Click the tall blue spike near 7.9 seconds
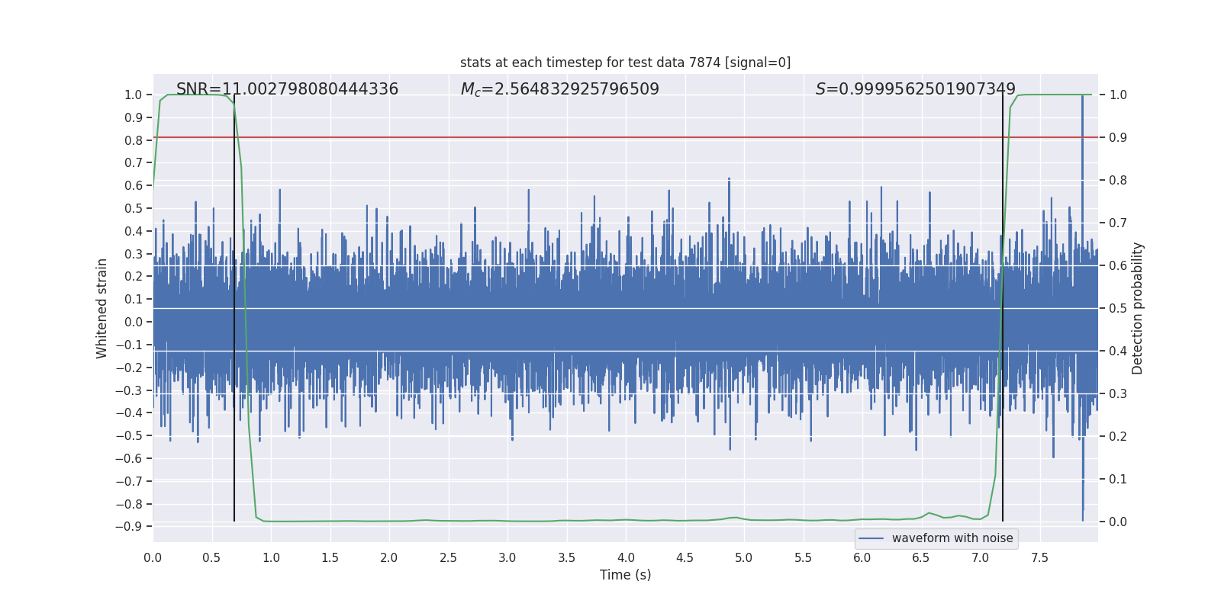The width and height of the screenshot is (1221, 610). tap(1082, 308)
